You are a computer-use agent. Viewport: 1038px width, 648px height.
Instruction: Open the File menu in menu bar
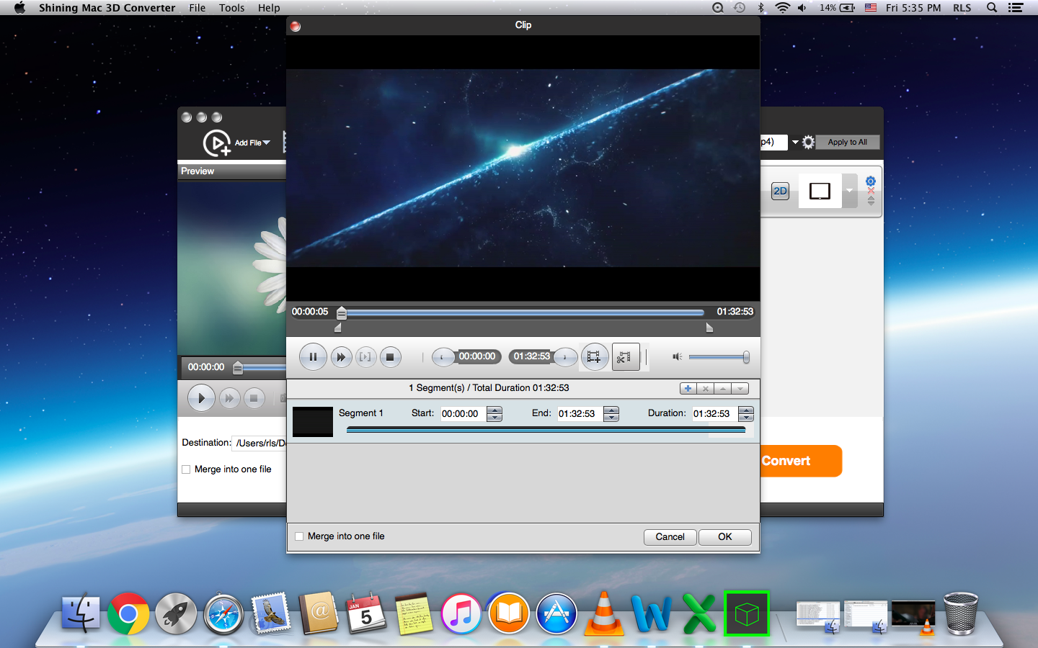click(197, 8)
